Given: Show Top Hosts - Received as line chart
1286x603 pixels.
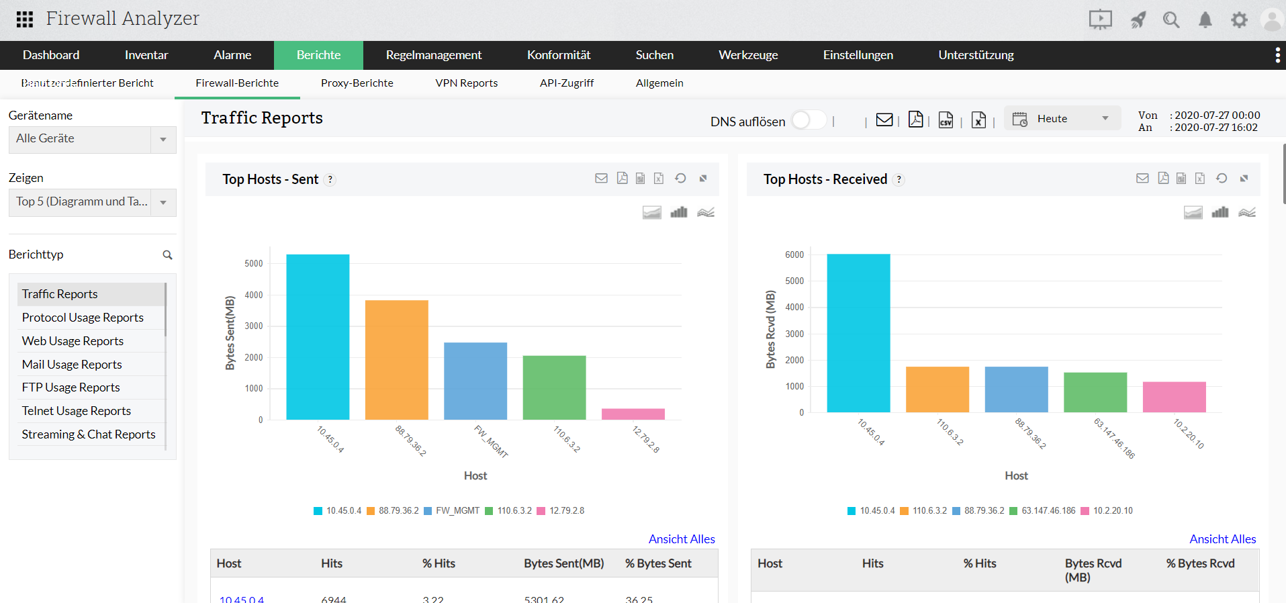Looking at the screenshot, I should click(1247, 212).
